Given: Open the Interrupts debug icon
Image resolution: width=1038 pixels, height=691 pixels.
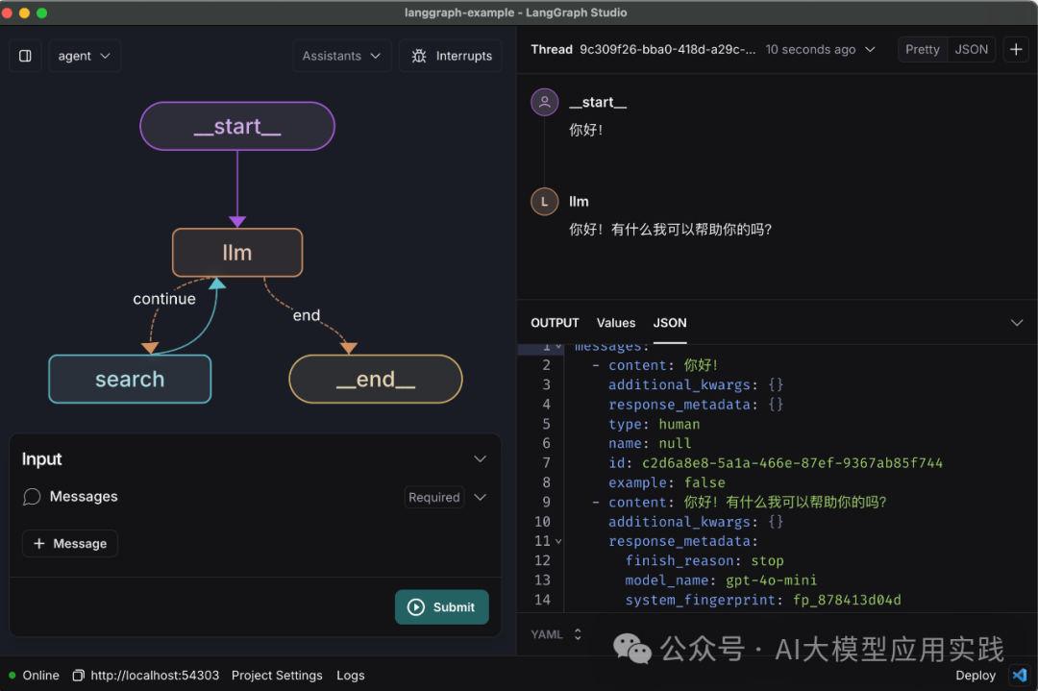Looking at the screenshot, I should [417, 56].
